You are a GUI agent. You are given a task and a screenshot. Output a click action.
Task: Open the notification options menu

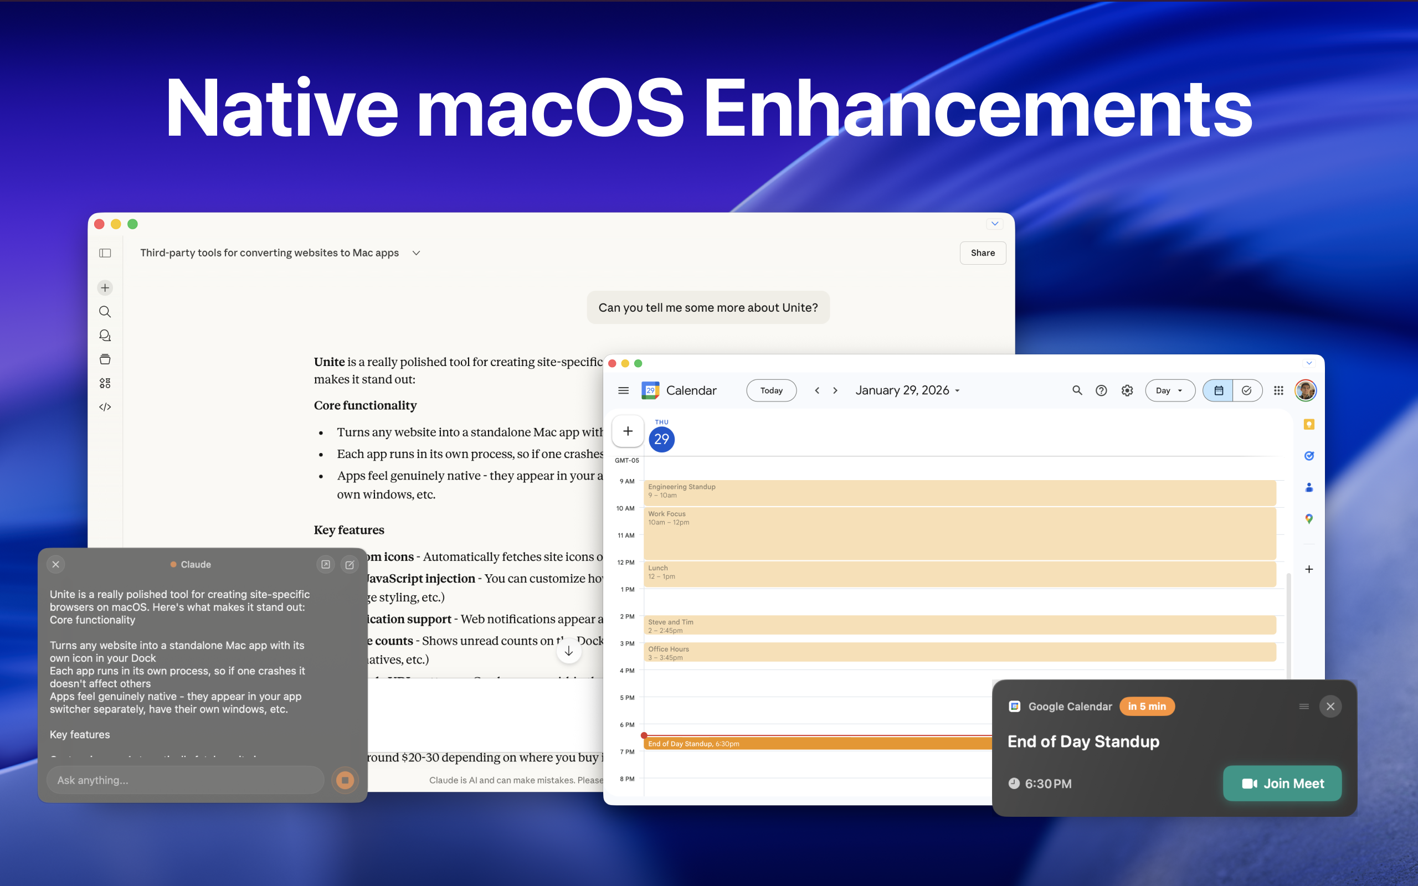coord(1304,706)
